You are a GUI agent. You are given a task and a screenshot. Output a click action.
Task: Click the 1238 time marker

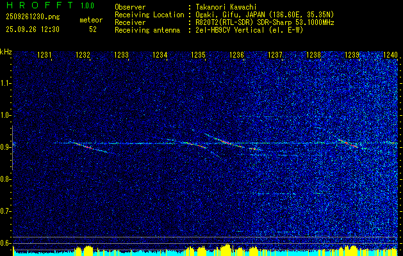[313, 55]
